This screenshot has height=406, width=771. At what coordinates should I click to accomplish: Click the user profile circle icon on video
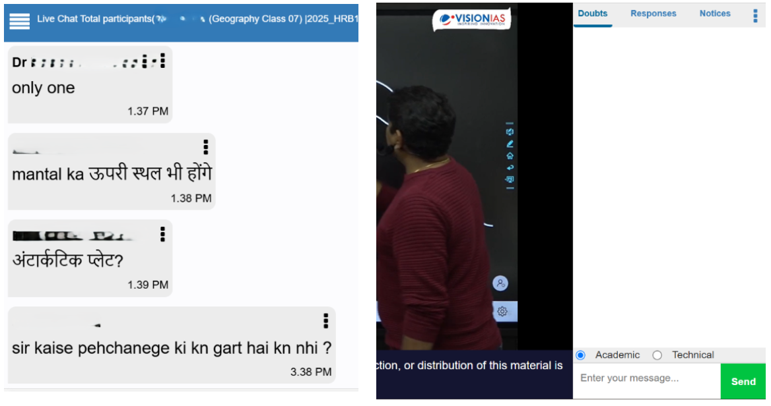coord(500,283)
